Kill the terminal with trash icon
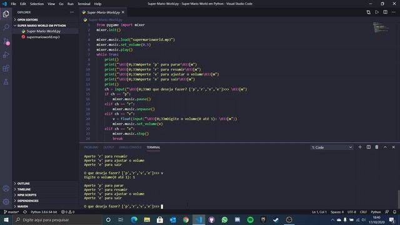The height and width of the screenshot is (225, 400). coord(377,147)
